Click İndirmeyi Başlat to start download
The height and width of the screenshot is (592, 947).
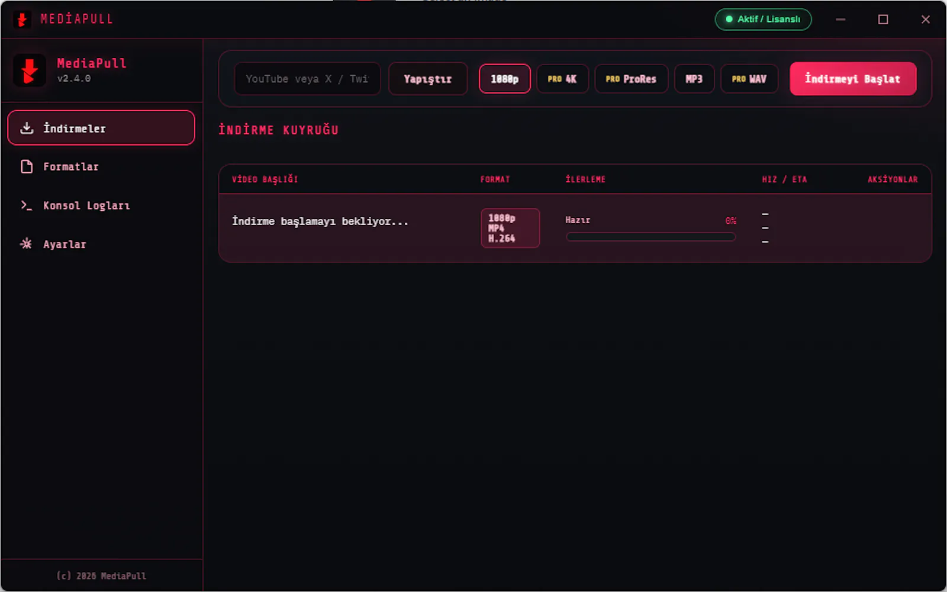pyautogui.click(x=853, y=79)
